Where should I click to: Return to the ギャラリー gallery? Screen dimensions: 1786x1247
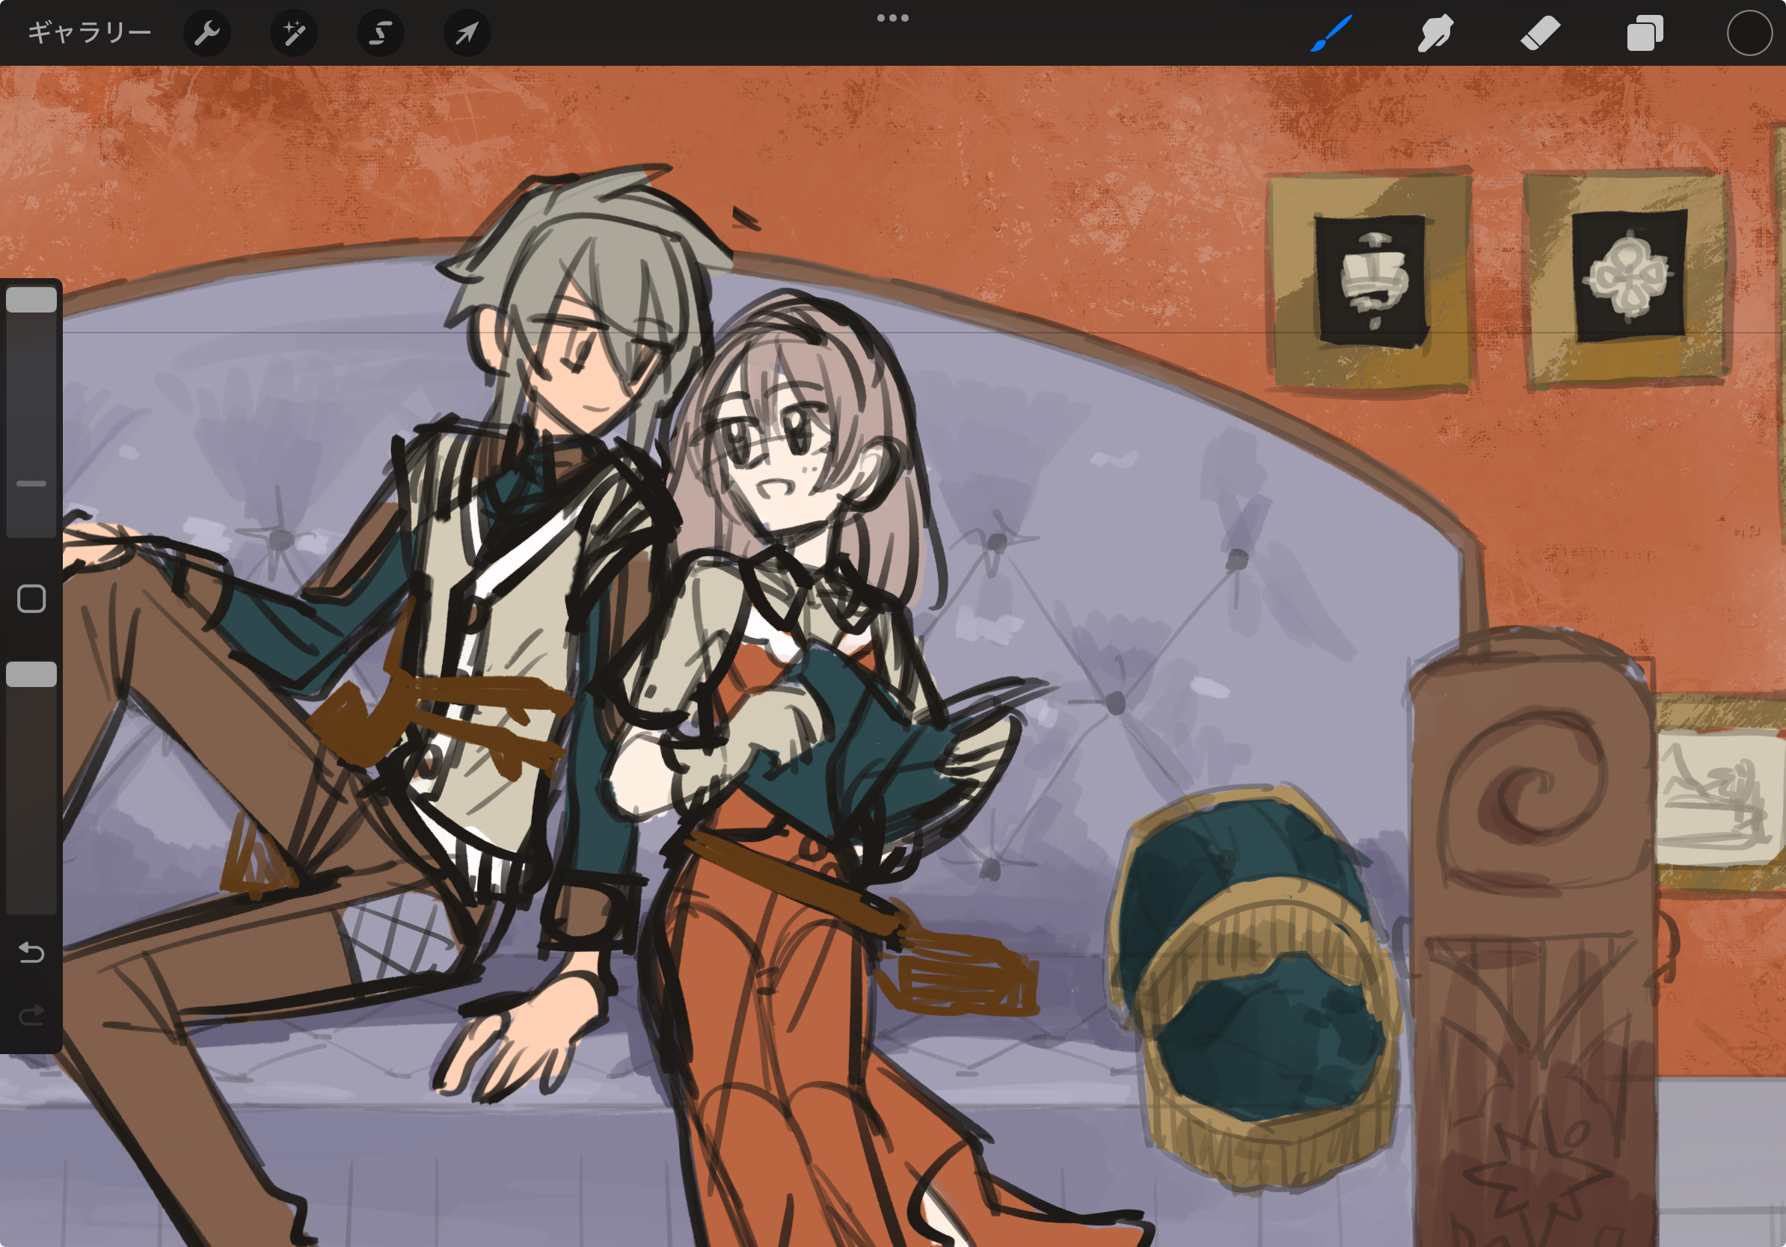pyautogui.click(x=90, y=33)
